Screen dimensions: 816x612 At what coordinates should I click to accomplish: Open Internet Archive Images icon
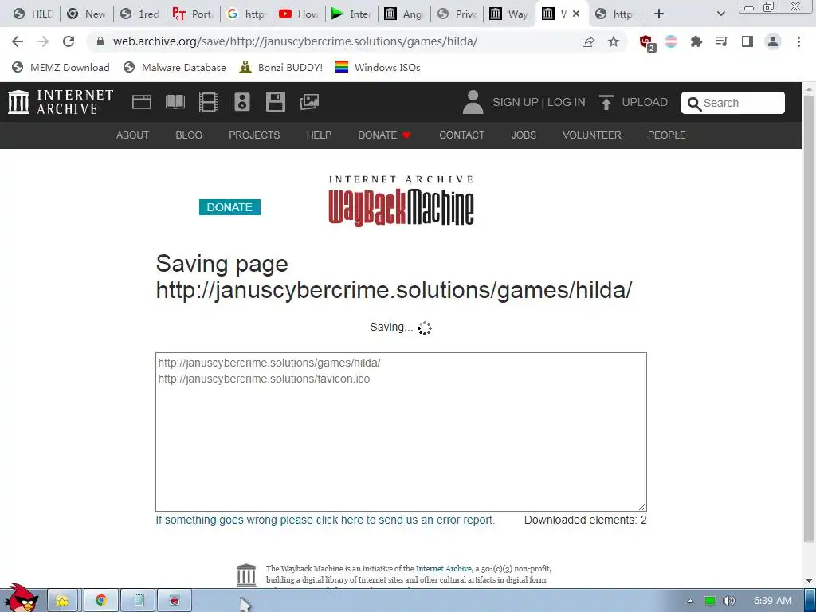309,102
